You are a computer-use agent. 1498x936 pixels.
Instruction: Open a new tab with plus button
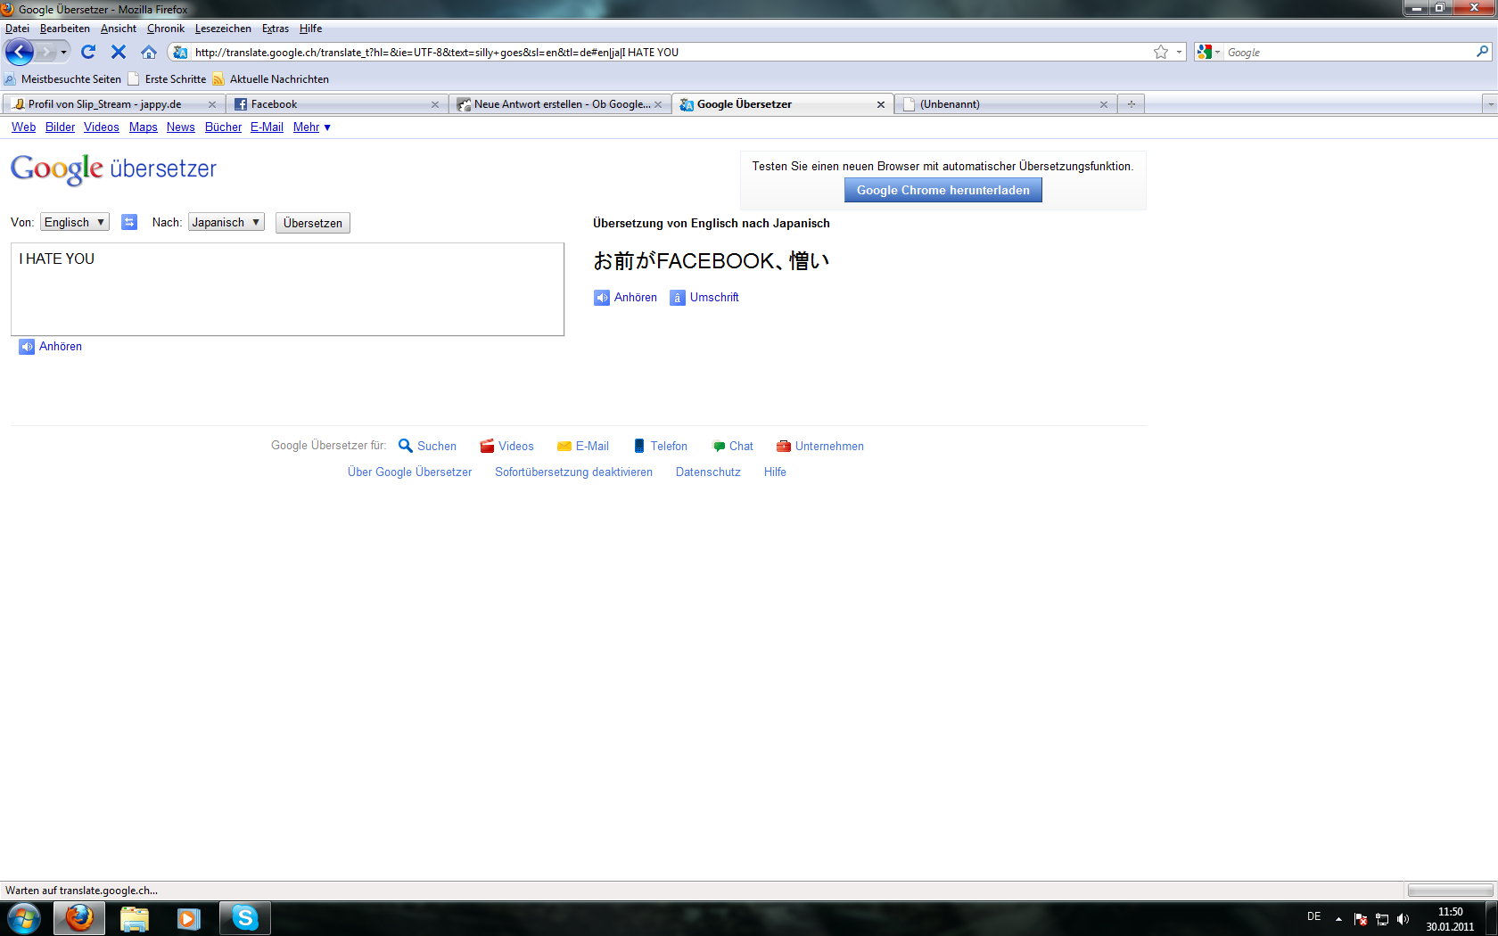[1131, 104]
